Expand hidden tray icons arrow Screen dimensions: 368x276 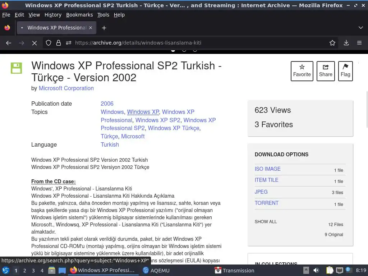point(306,270)
